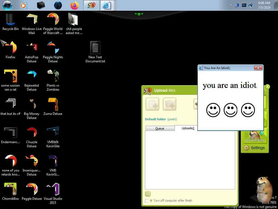Open the volume tray icon
Screen dimensions: 278x209
[251, 5]
